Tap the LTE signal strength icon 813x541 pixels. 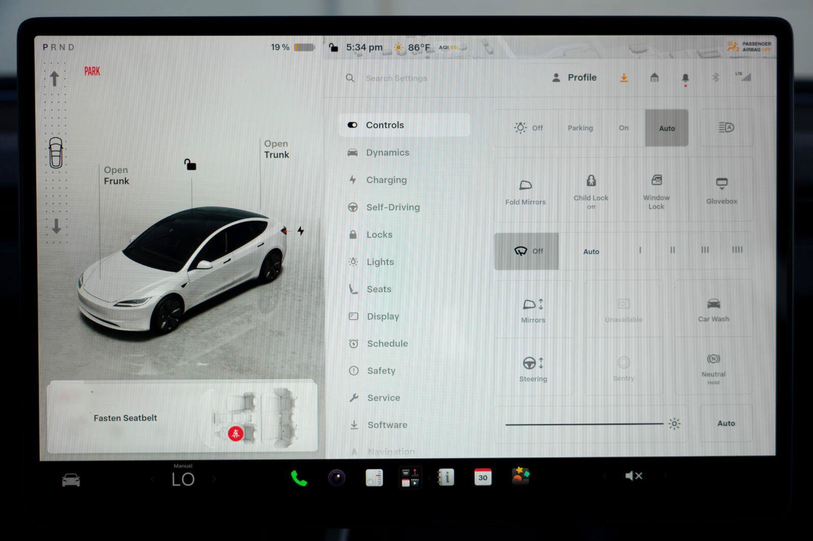pos(743,77)
